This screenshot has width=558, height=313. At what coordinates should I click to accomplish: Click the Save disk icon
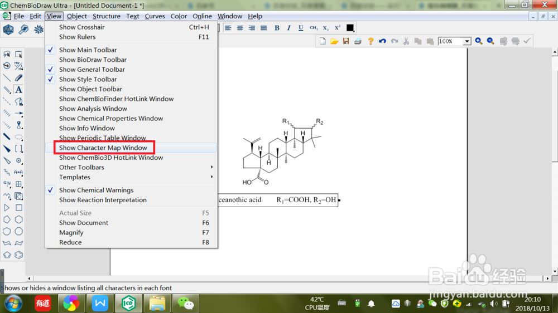coord(346,41)
